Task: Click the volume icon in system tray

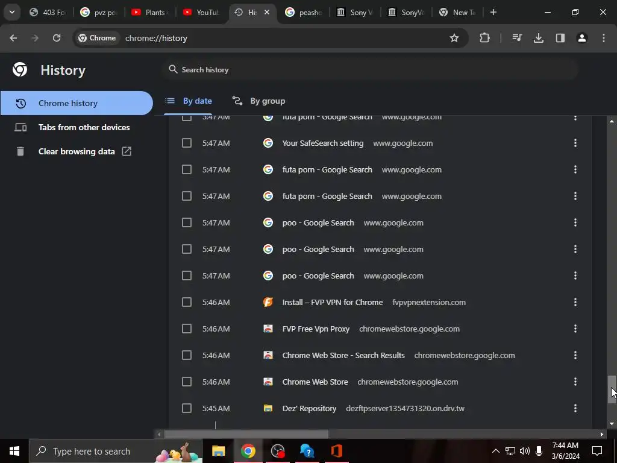Action: (x=525, y=451)
